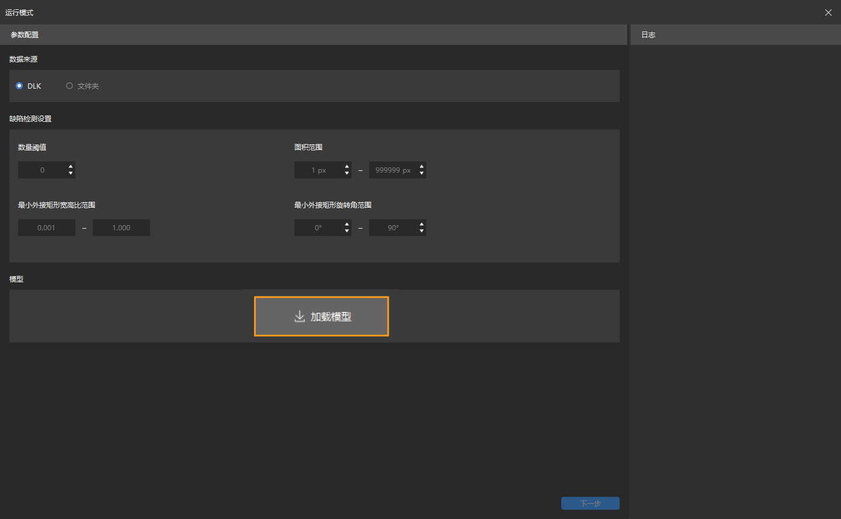Screen dimensions: 841x519
Task: Click the aspect ratio maximum field 1.000
Action: [x=121, y=227]
